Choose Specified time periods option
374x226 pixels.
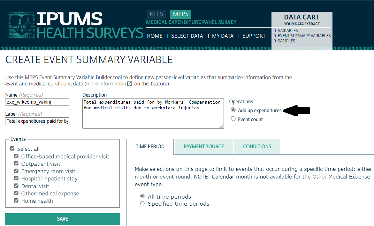[x=142, y=203]
